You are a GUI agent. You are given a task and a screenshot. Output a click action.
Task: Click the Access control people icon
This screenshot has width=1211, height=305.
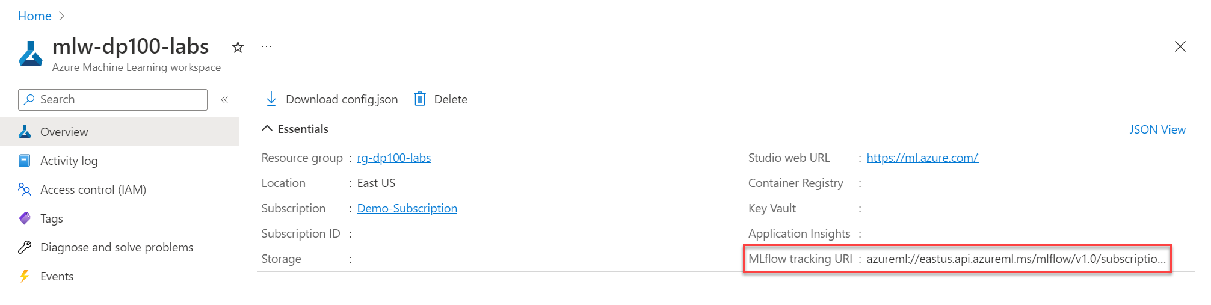coord(25,189)
